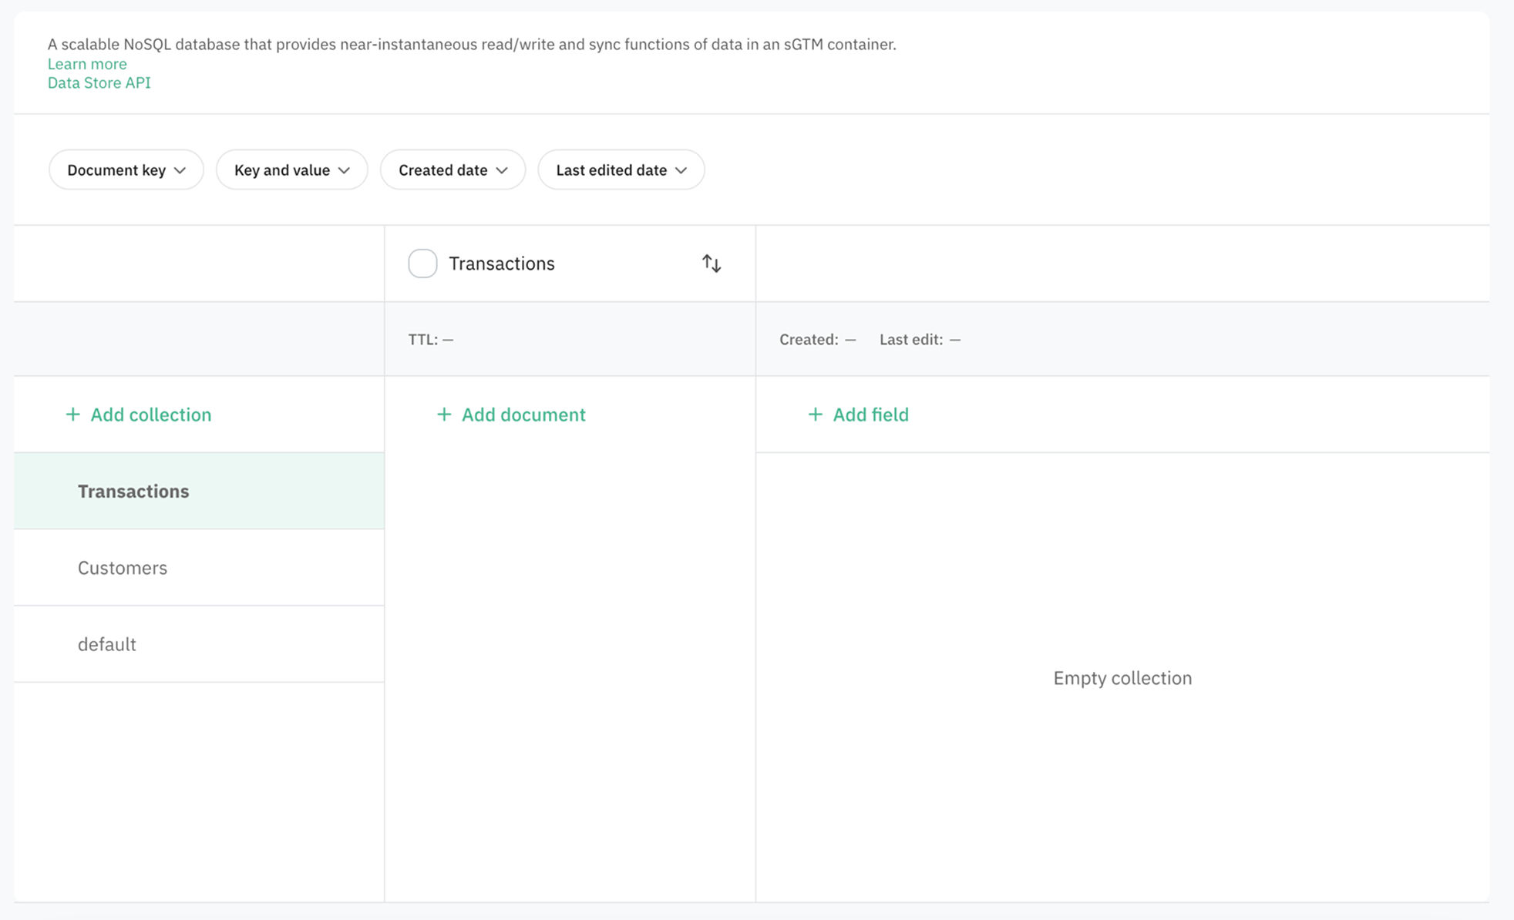
Task: Tick the Transactions header checkbox
Action: coord(422,264)
